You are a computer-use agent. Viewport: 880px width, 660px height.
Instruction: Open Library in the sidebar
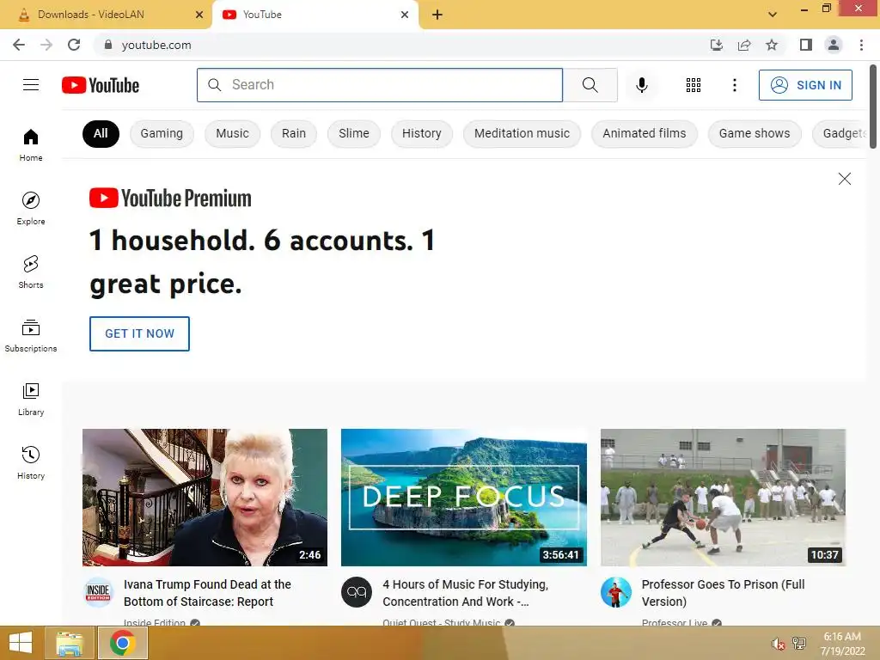click(31, 399)
